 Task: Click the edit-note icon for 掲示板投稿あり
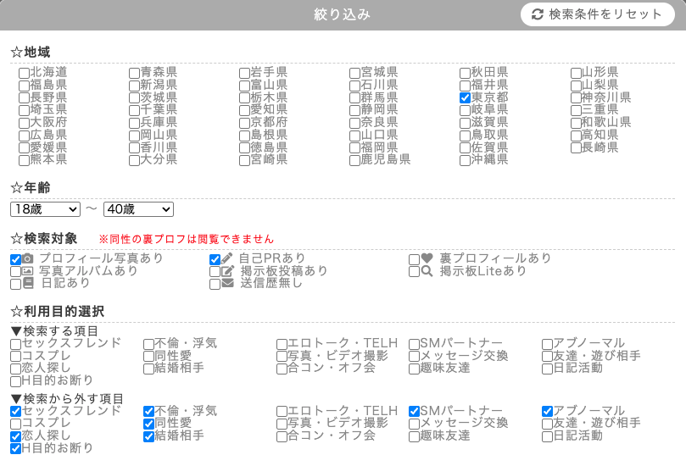pyautogui.click(x=227, y=271)
